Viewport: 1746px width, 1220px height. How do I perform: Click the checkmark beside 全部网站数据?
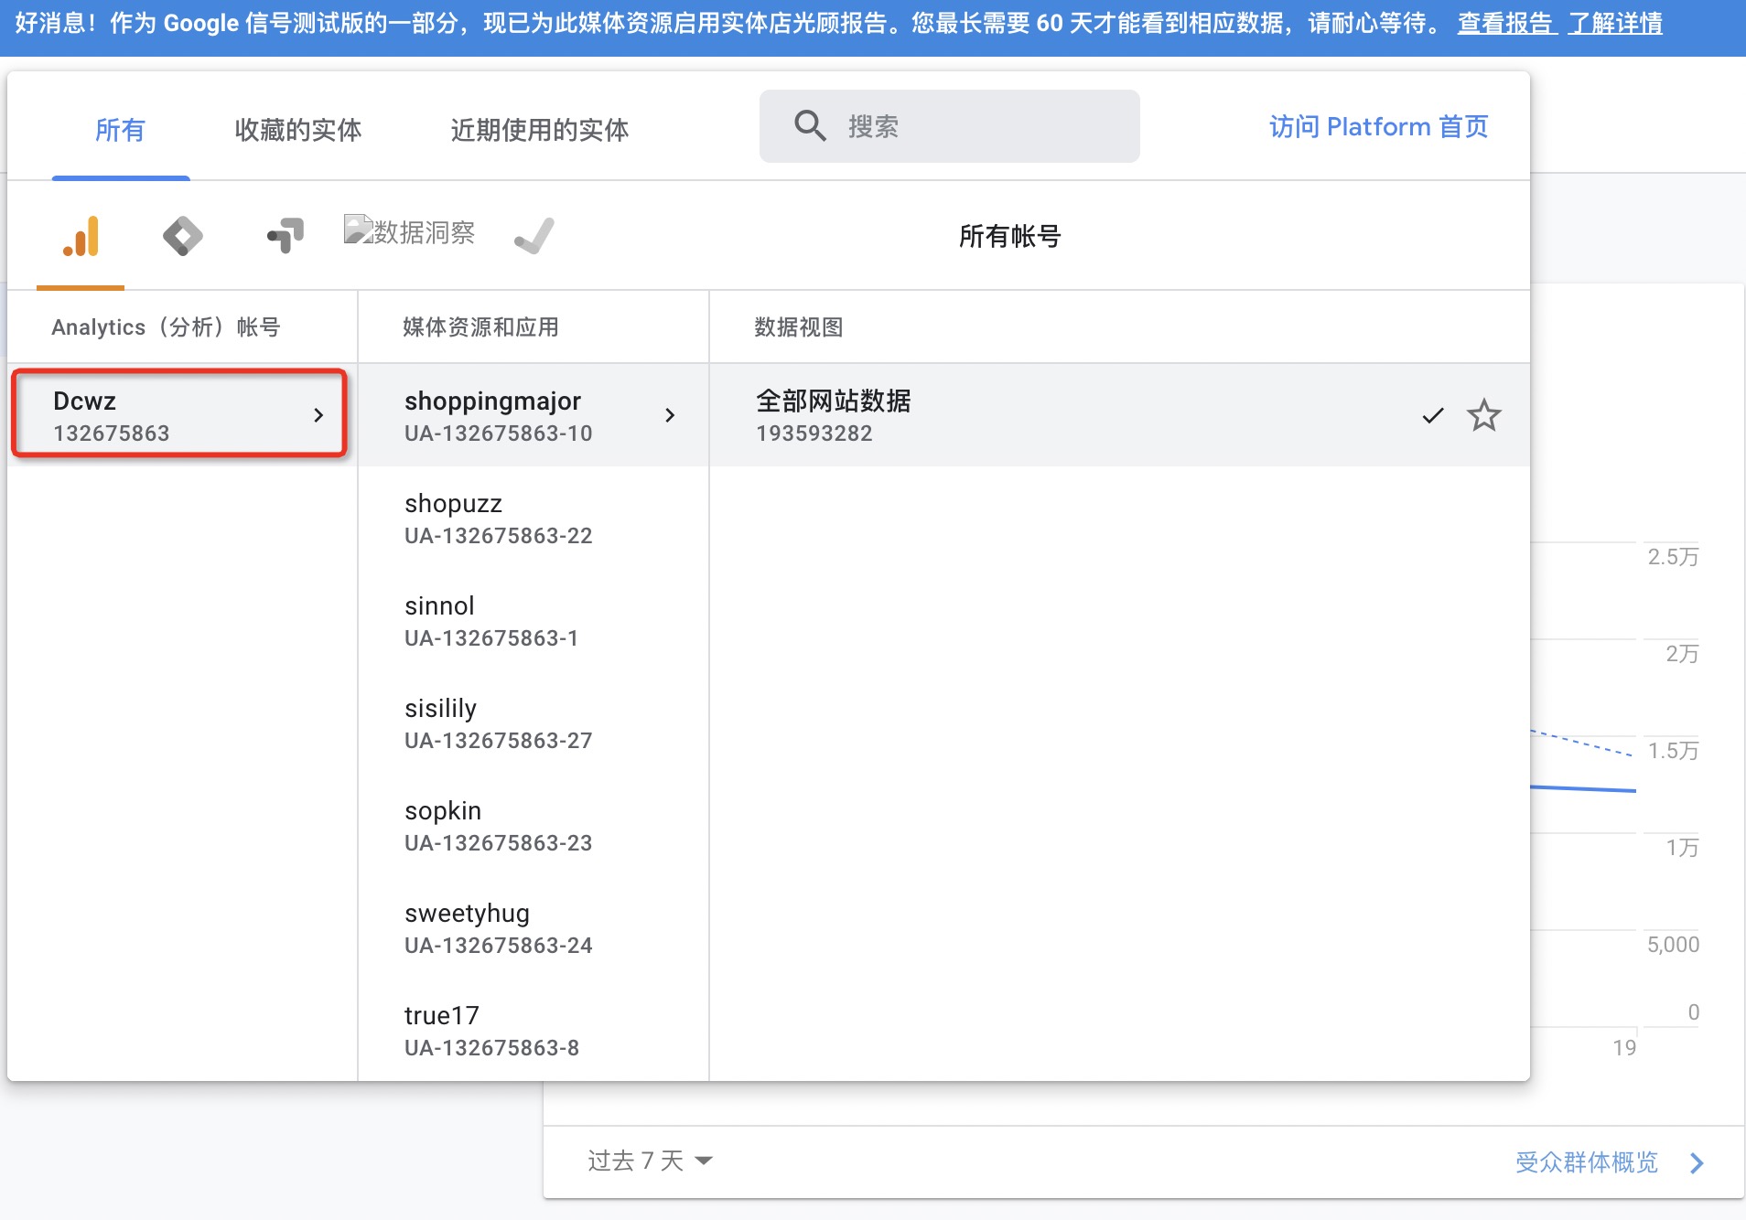pyautogui.click(x=1432, y=415)
